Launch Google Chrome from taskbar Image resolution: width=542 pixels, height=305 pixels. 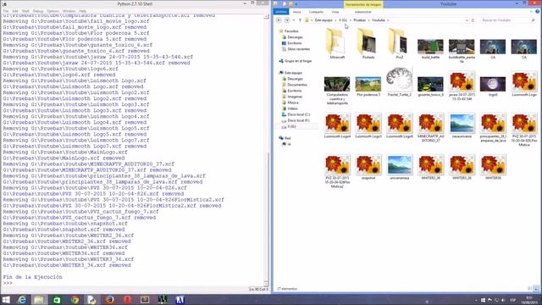coord(75,300)
